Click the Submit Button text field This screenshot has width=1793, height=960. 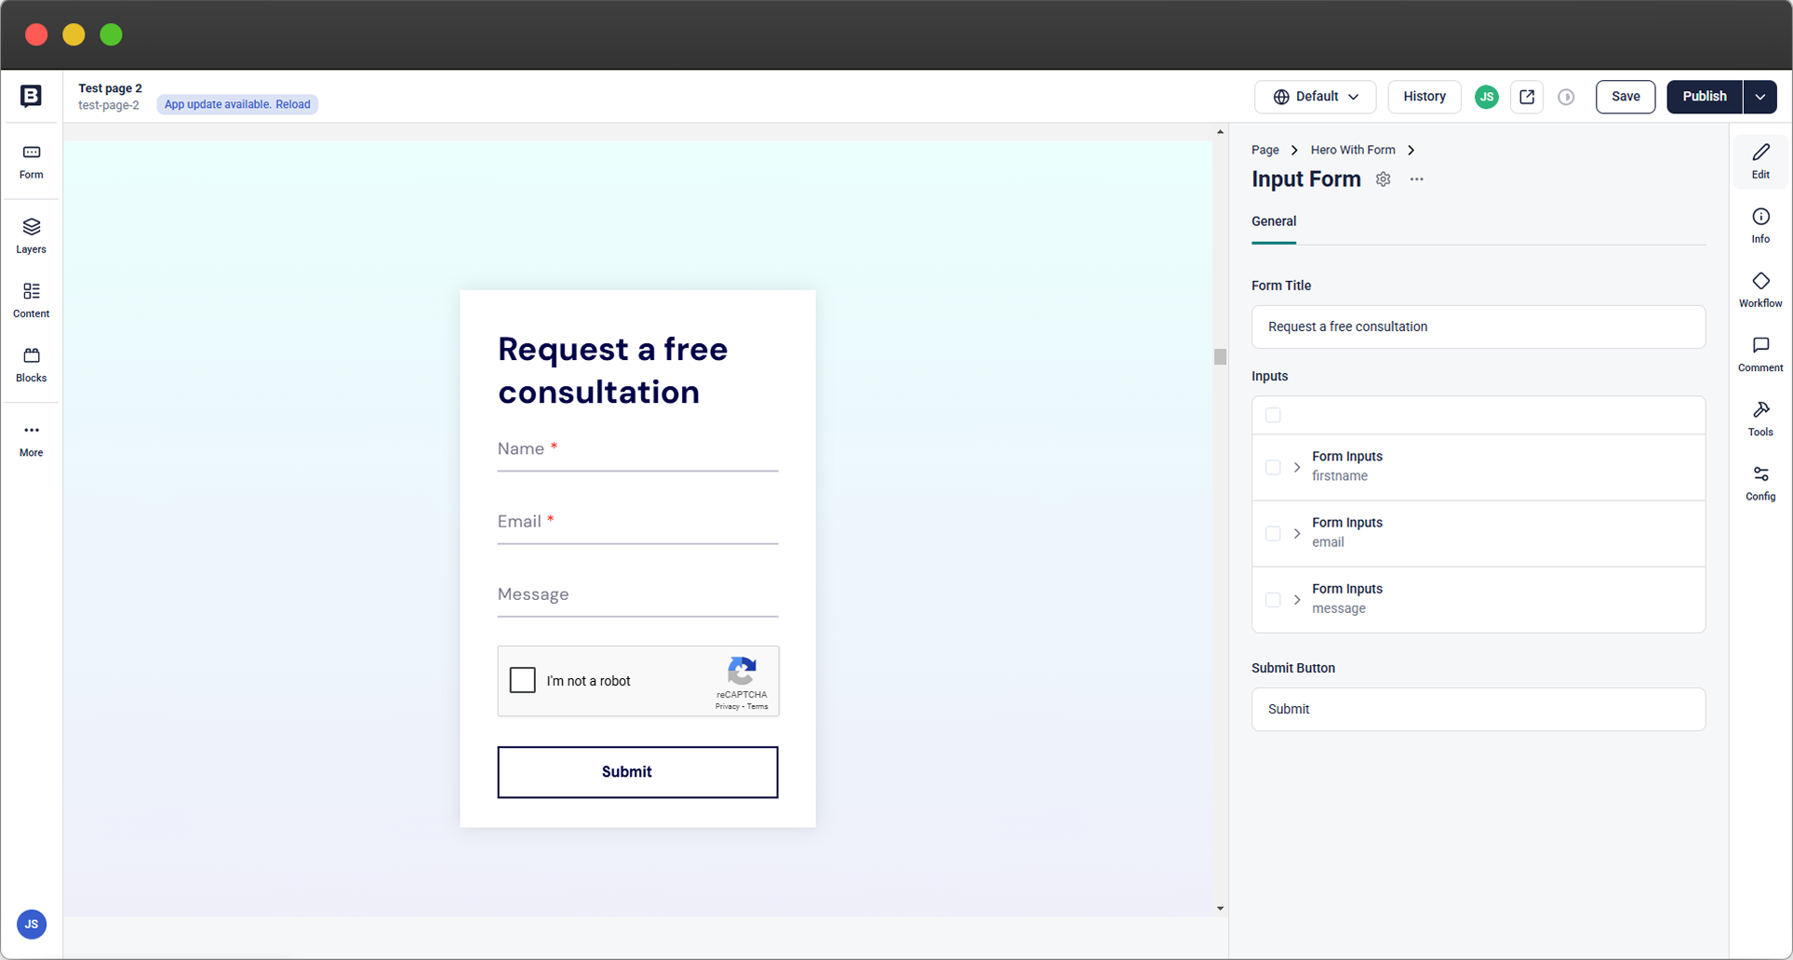[1478, 709]
